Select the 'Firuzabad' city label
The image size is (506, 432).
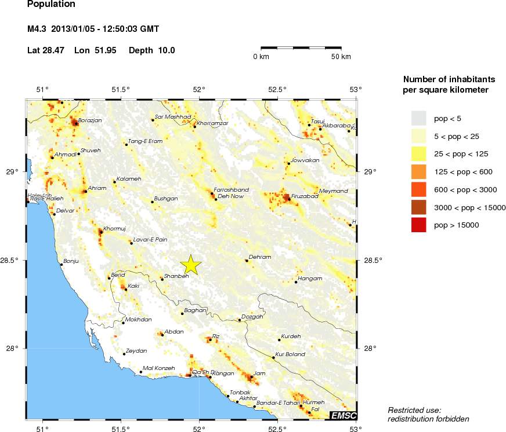(x=305, y=196)
